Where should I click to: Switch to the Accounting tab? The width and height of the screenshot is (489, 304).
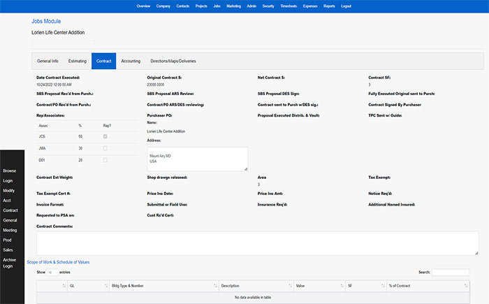pos(131,61)
